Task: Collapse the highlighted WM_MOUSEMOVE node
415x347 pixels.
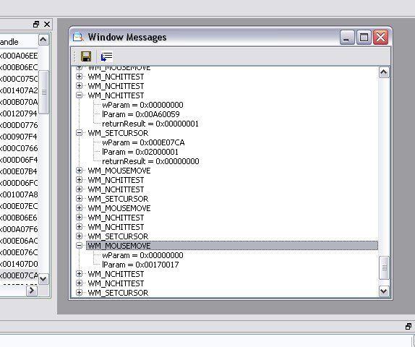Action: 79,246
